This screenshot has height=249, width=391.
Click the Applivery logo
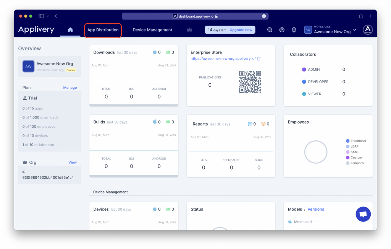36,29
